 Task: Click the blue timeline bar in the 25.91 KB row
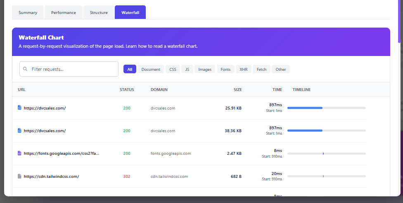tap(305, 108)
